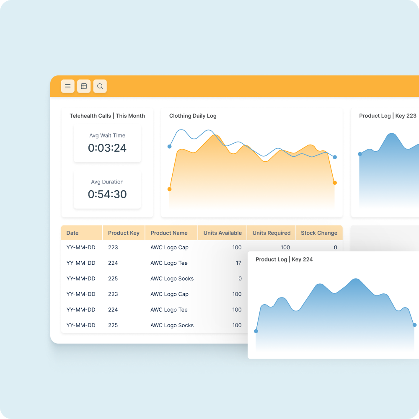The image size is (419, 419).
Task: Click the orange end point of Clothing Daily Log
Action: (x=335, y=183)
